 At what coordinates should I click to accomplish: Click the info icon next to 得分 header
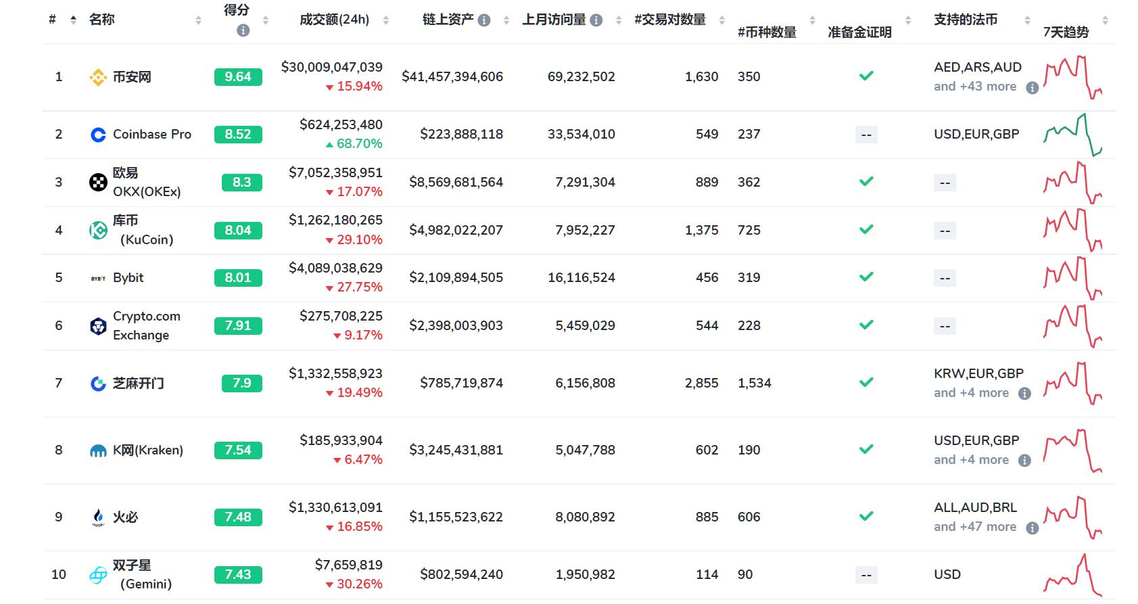[x=243, y=30]
